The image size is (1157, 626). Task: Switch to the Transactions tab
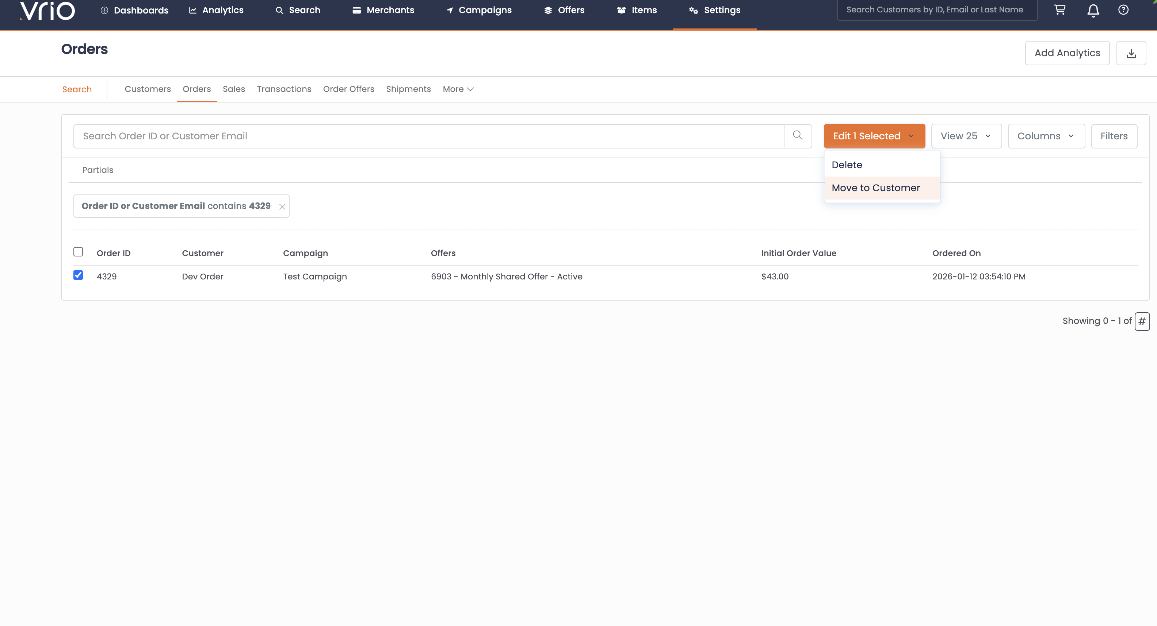(284, 89)
